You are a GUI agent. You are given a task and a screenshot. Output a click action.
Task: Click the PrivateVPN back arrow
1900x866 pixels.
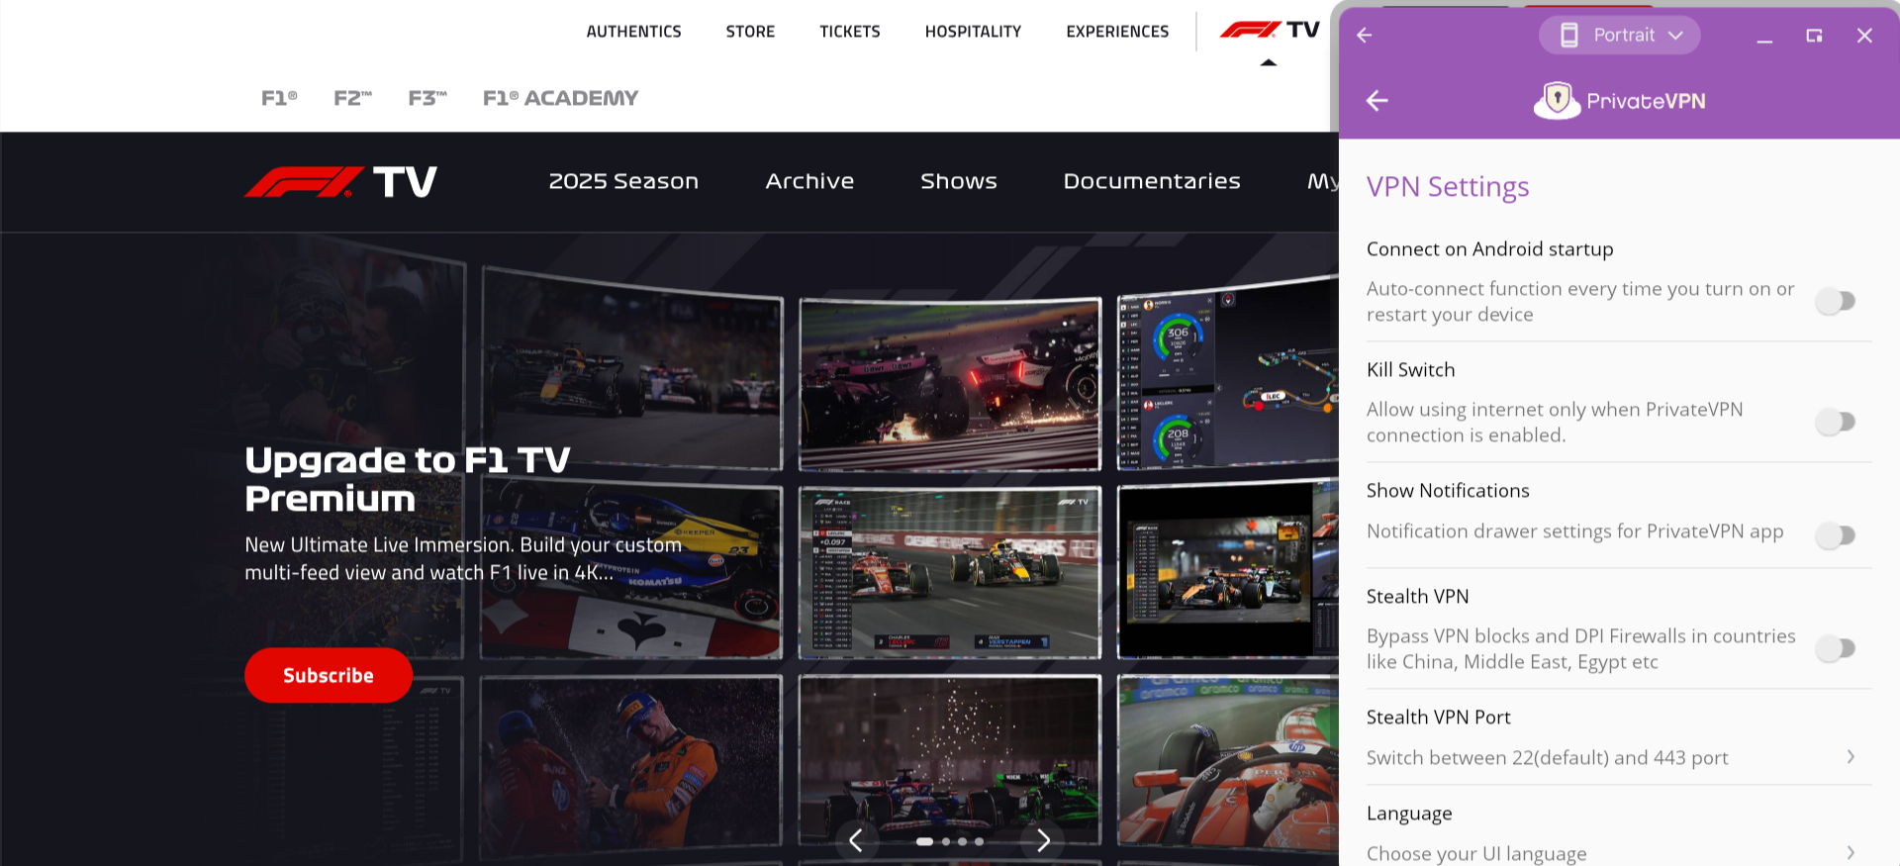(1377, 101)
